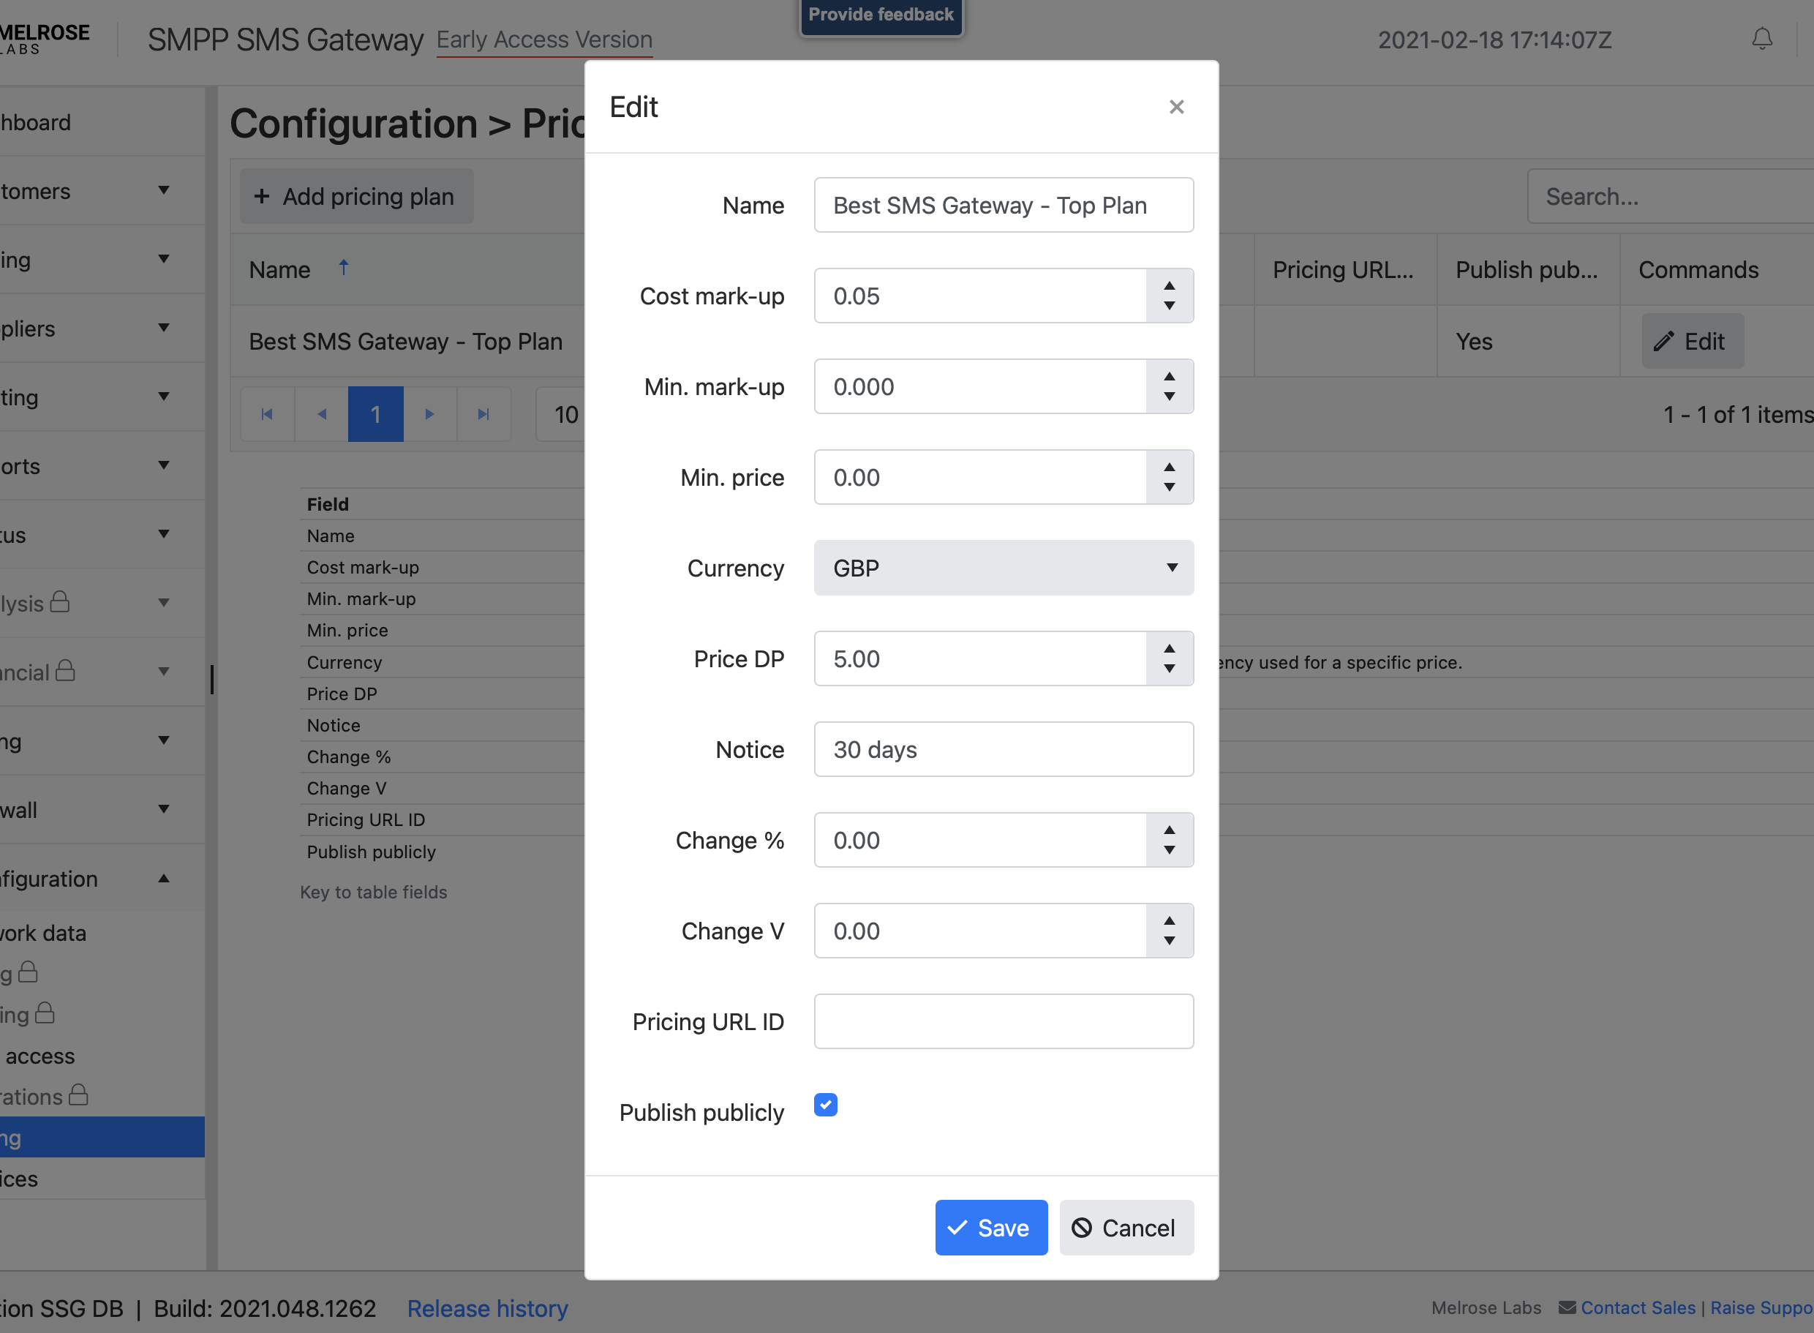Close the Edit dialog with X
The width and height of the screenshot is (1814, 1333).
(x=1176, y=107)
